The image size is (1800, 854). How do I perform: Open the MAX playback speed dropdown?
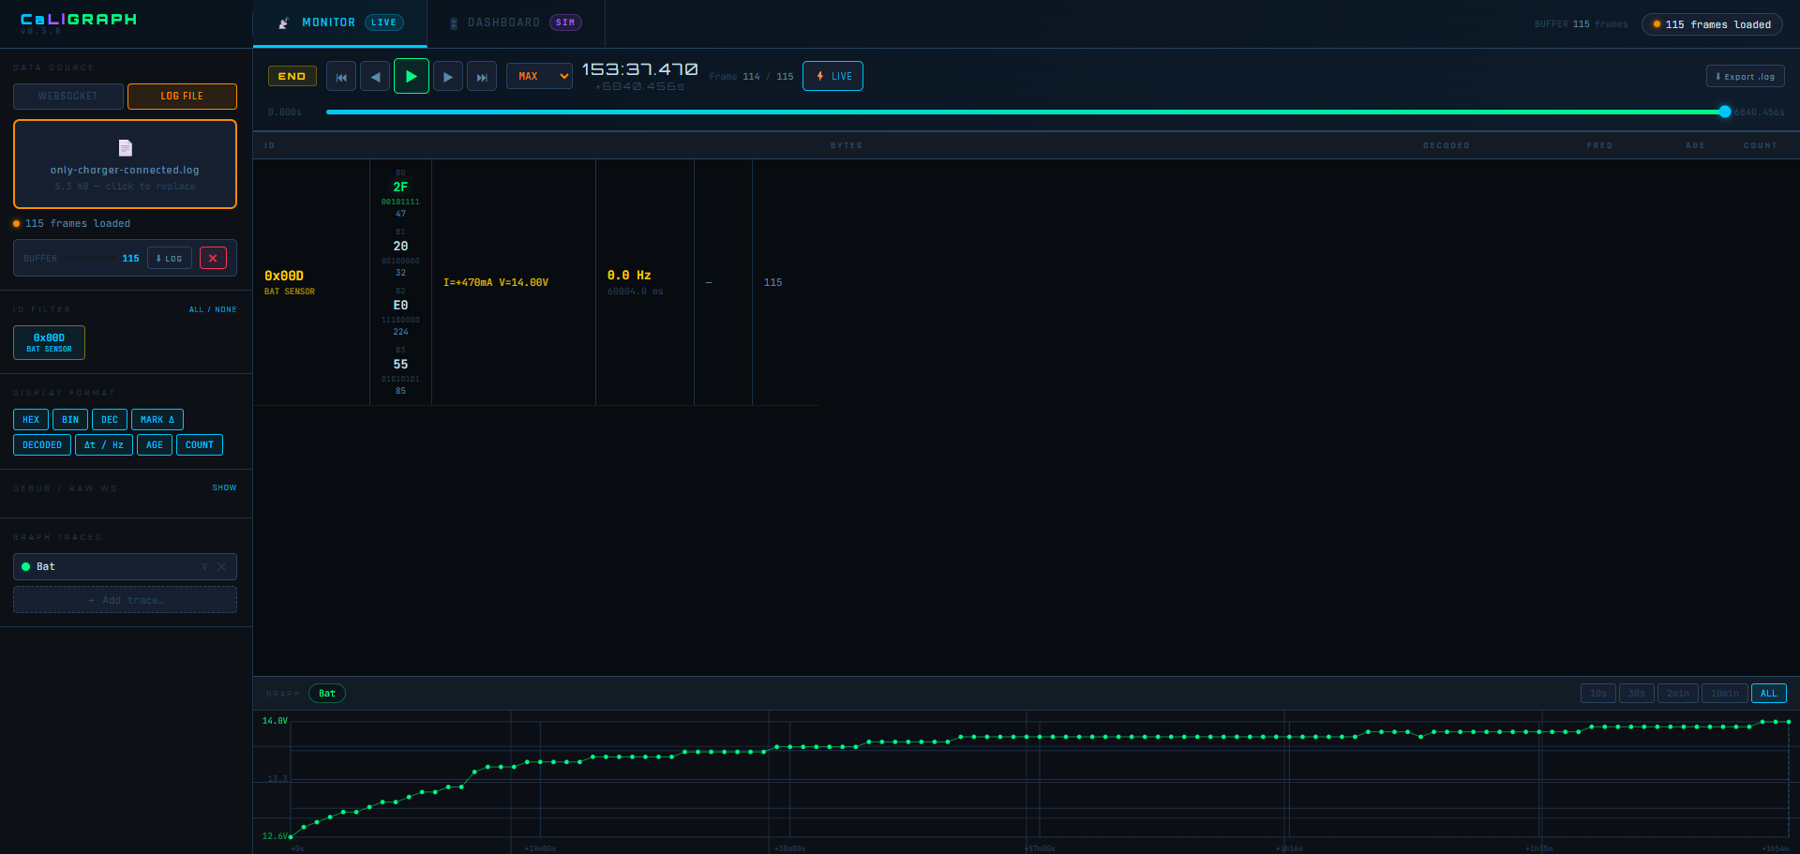coord(539,77)
